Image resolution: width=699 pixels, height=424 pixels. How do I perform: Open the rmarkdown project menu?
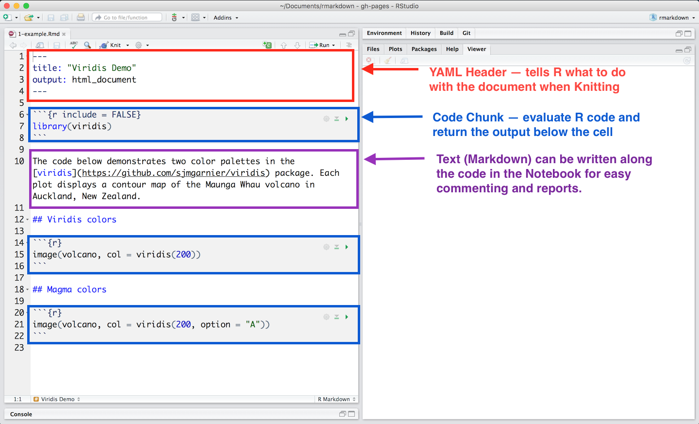[x=672, y=17]
